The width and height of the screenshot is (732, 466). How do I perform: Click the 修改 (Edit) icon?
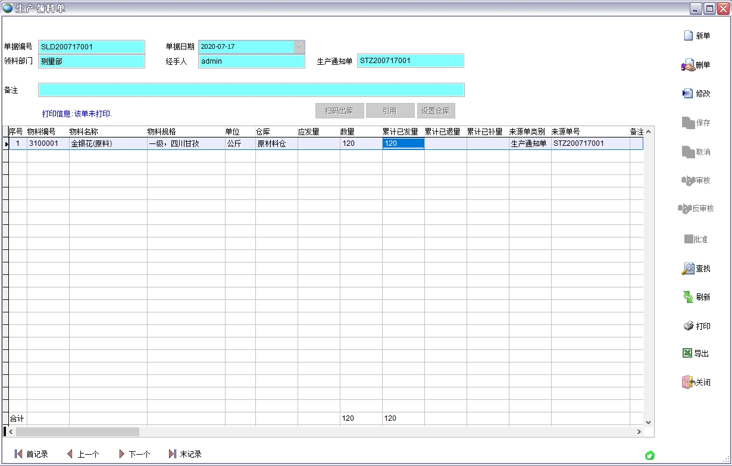pos(688,93)
